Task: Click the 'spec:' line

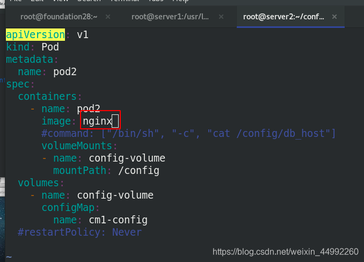Action: click(20, 84)
